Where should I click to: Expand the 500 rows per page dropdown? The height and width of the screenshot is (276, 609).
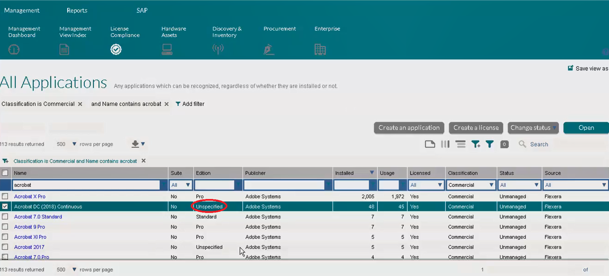[67, 144]
